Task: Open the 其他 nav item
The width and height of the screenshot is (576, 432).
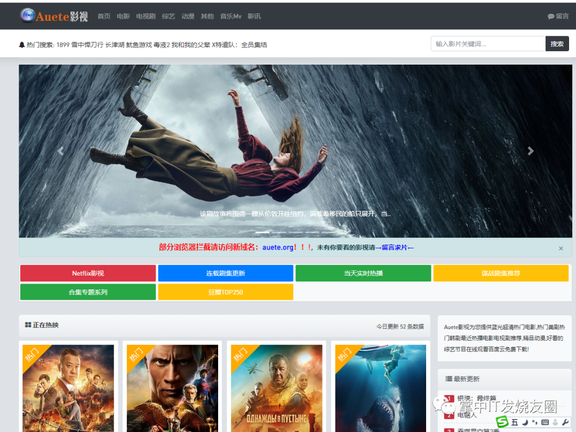Action: point(207,16)
